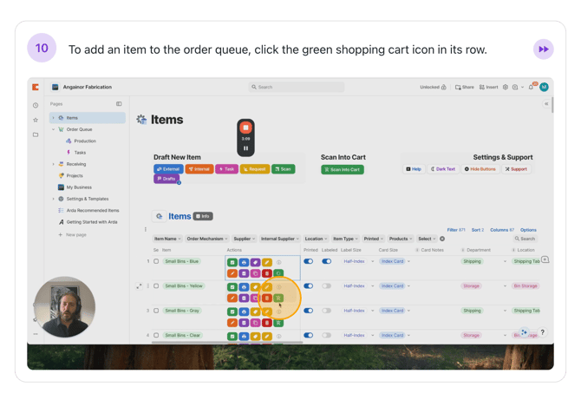Toggle Printed switch for Small Bins - Blue

(309, 261)
